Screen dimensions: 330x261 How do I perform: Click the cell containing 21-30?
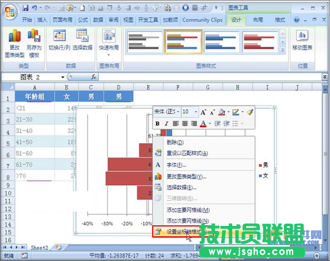click(x=35, y=120)
